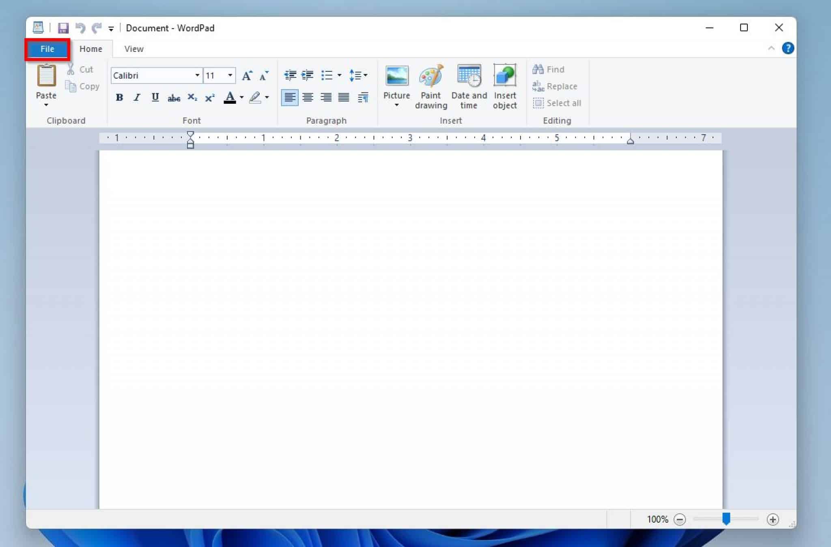Insert Date and time
831x547 pixels.
pyautogui.click(x=469, y=87)
